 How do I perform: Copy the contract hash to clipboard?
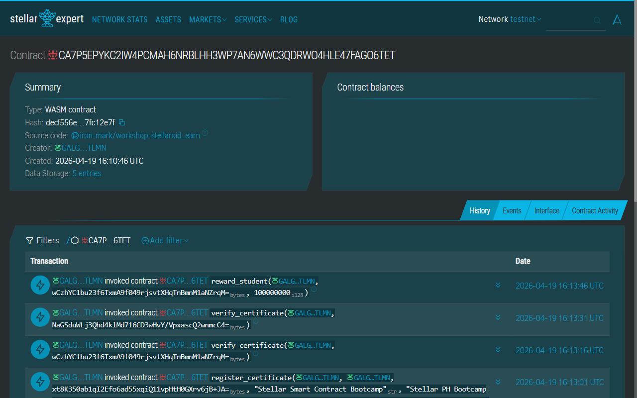[122, 122]
